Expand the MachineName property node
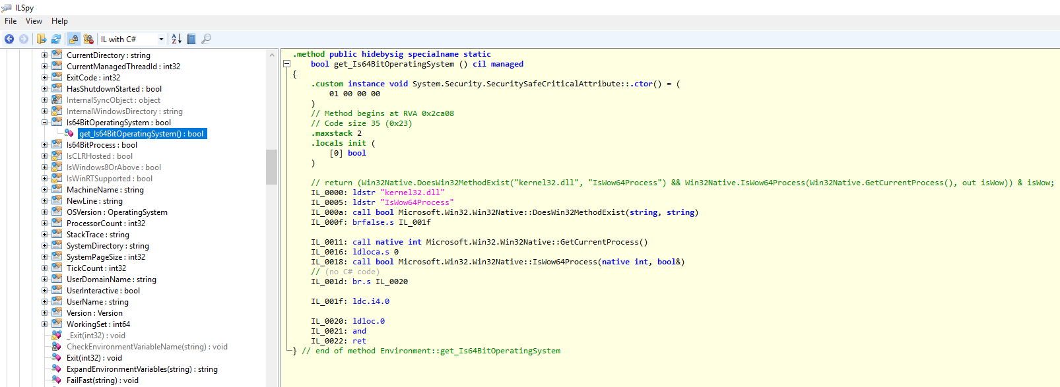Screen dimensions: 1060x387 point(44,190)
